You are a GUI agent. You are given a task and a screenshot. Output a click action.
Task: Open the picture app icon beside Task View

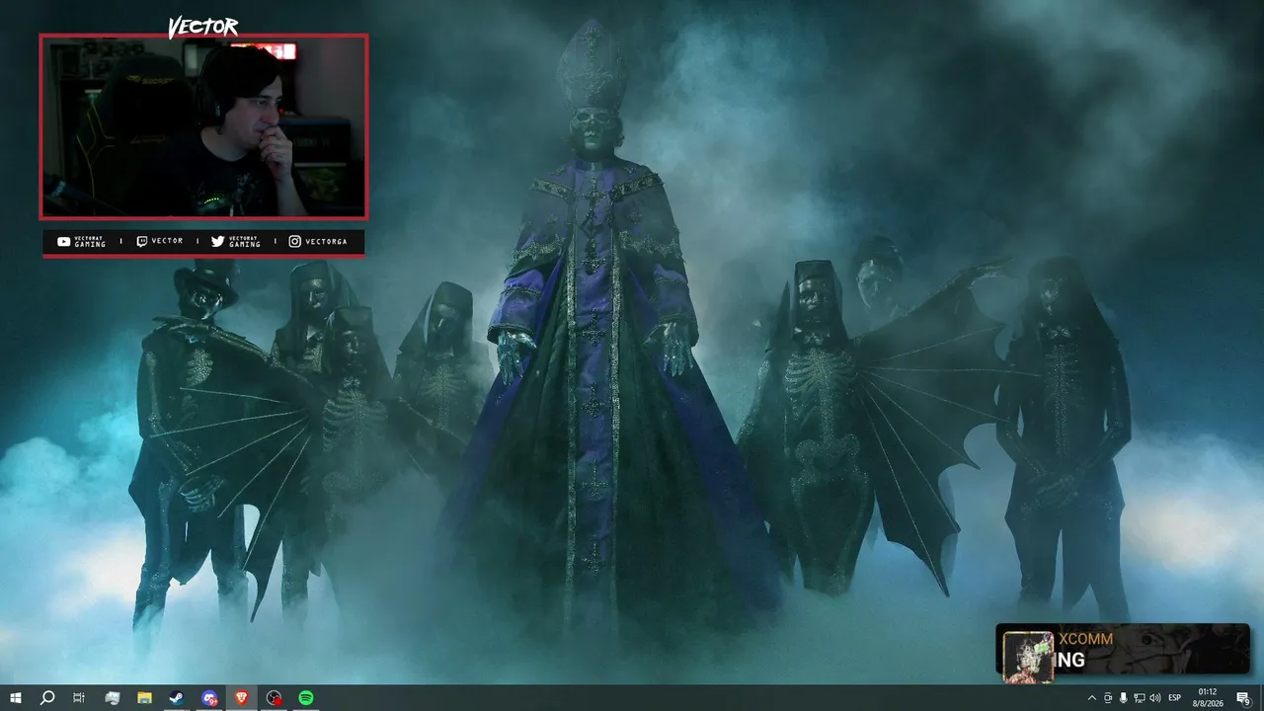[112, 698]
